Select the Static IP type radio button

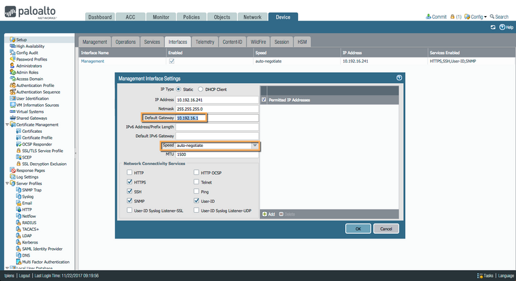tap(179, 89)
